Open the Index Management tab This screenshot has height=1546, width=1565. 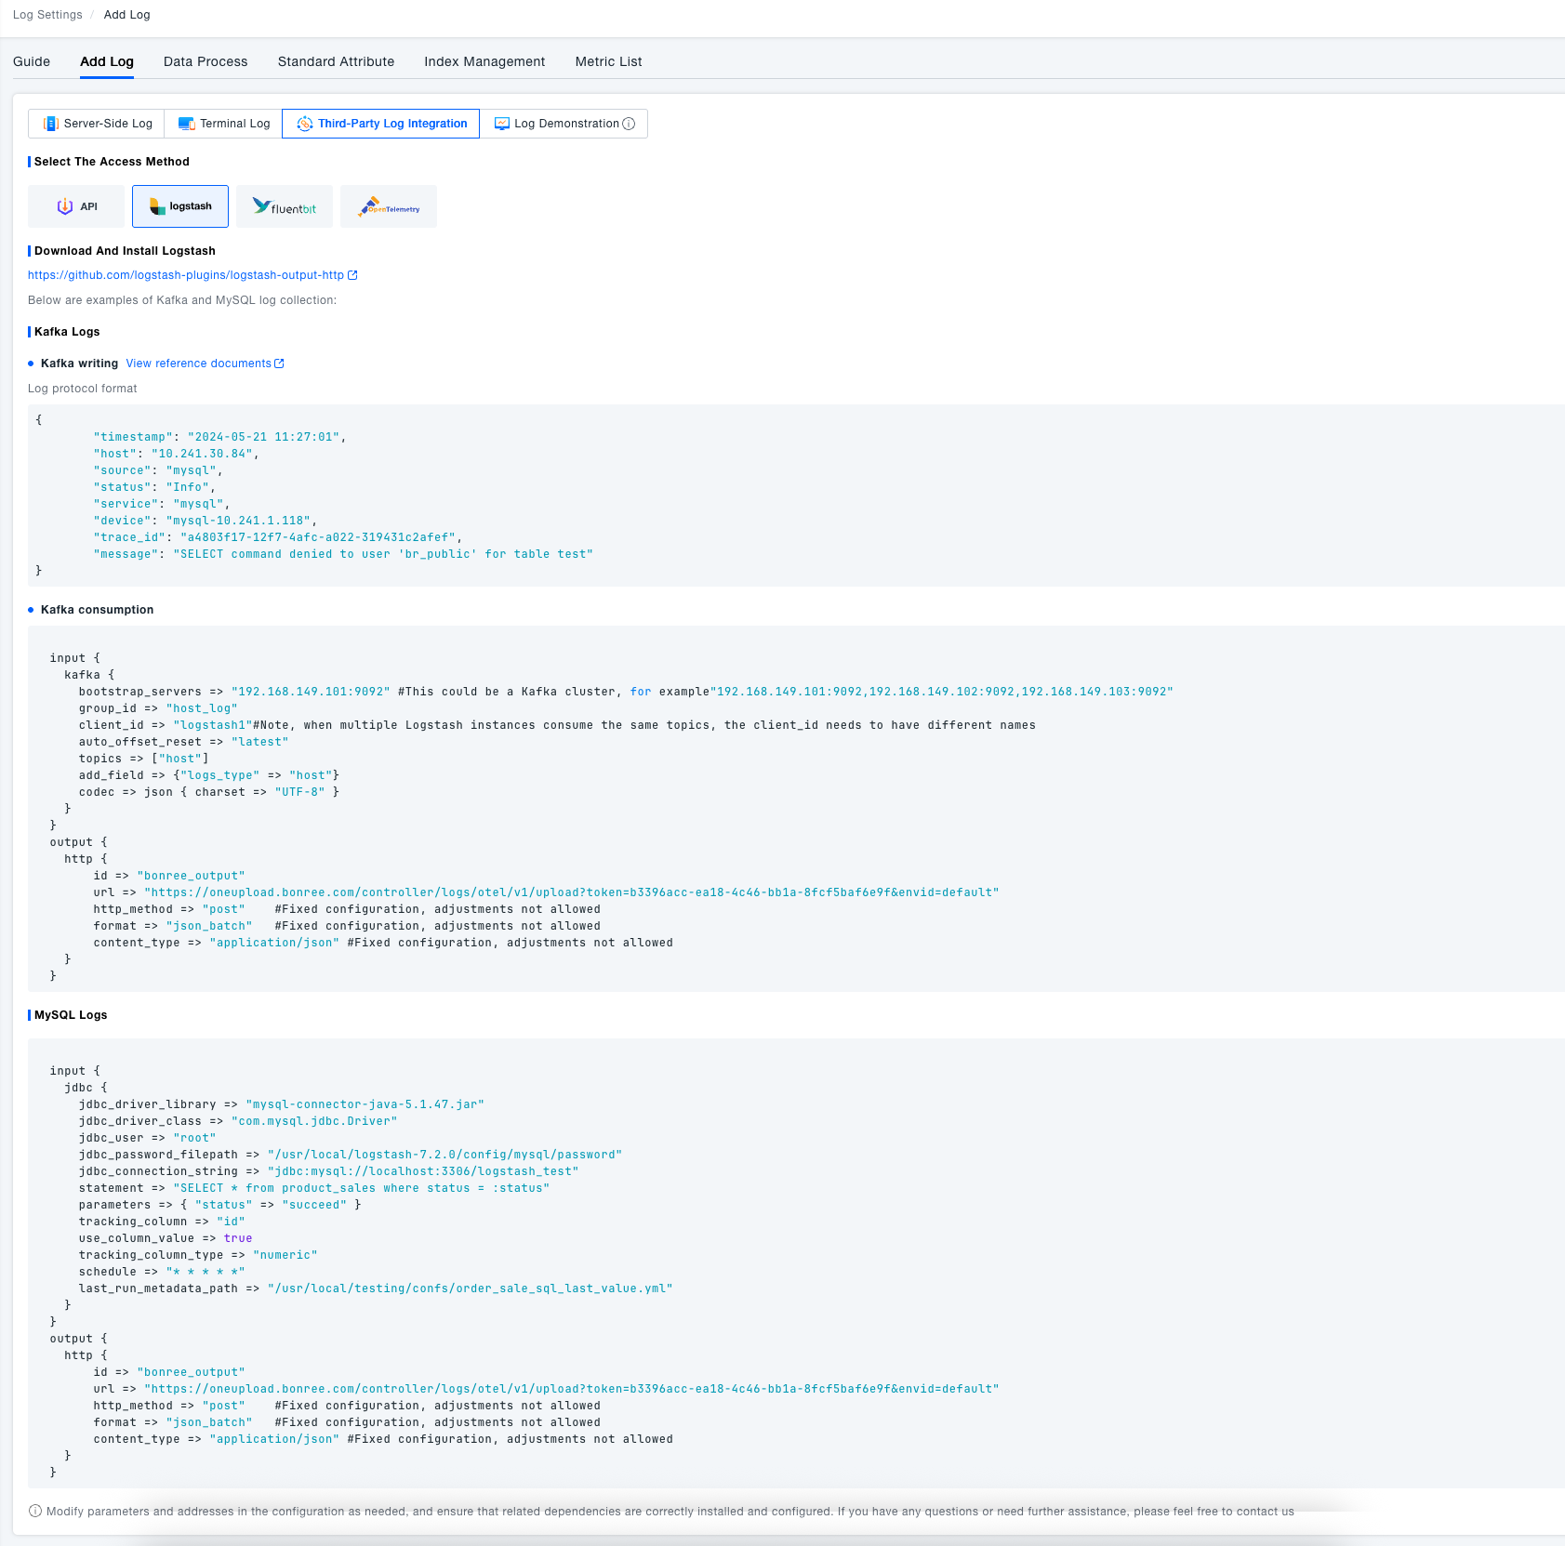[484, 61]
